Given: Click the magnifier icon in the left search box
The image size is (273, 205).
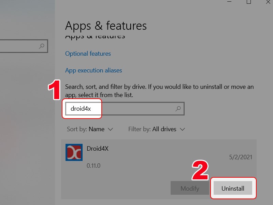Looking at the screenshot, I should pos(42,46).
